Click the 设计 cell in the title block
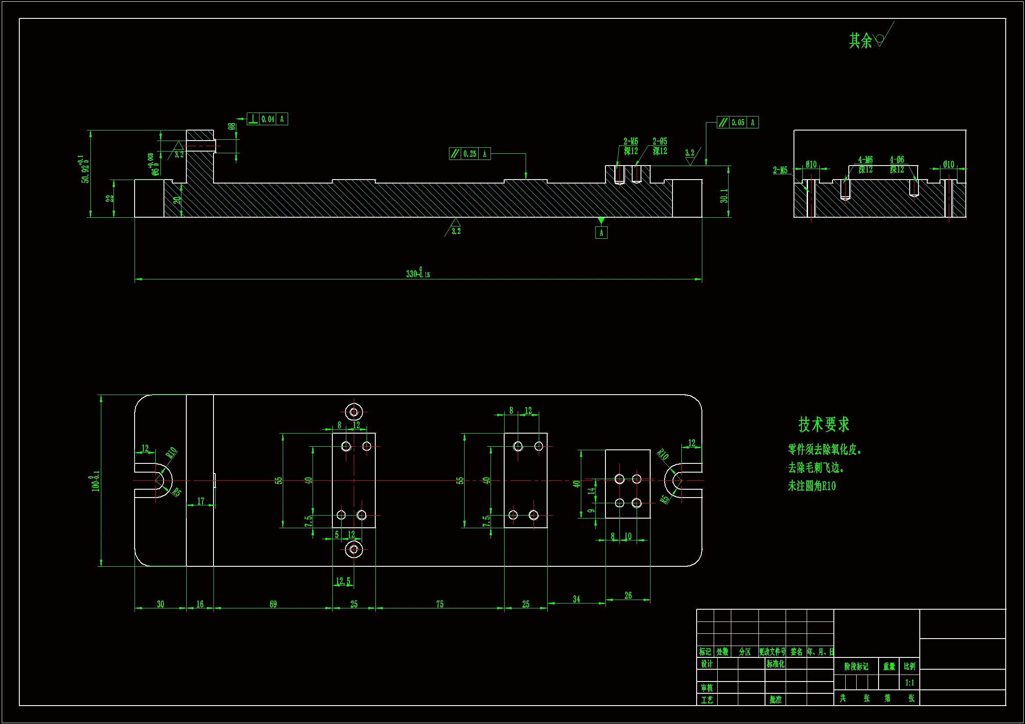This screenshot has height=724, width=1025. click(x=707, y=664)
